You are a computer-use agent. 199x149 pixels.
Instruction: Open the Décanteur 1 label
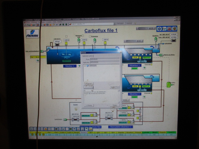point(135,65)
